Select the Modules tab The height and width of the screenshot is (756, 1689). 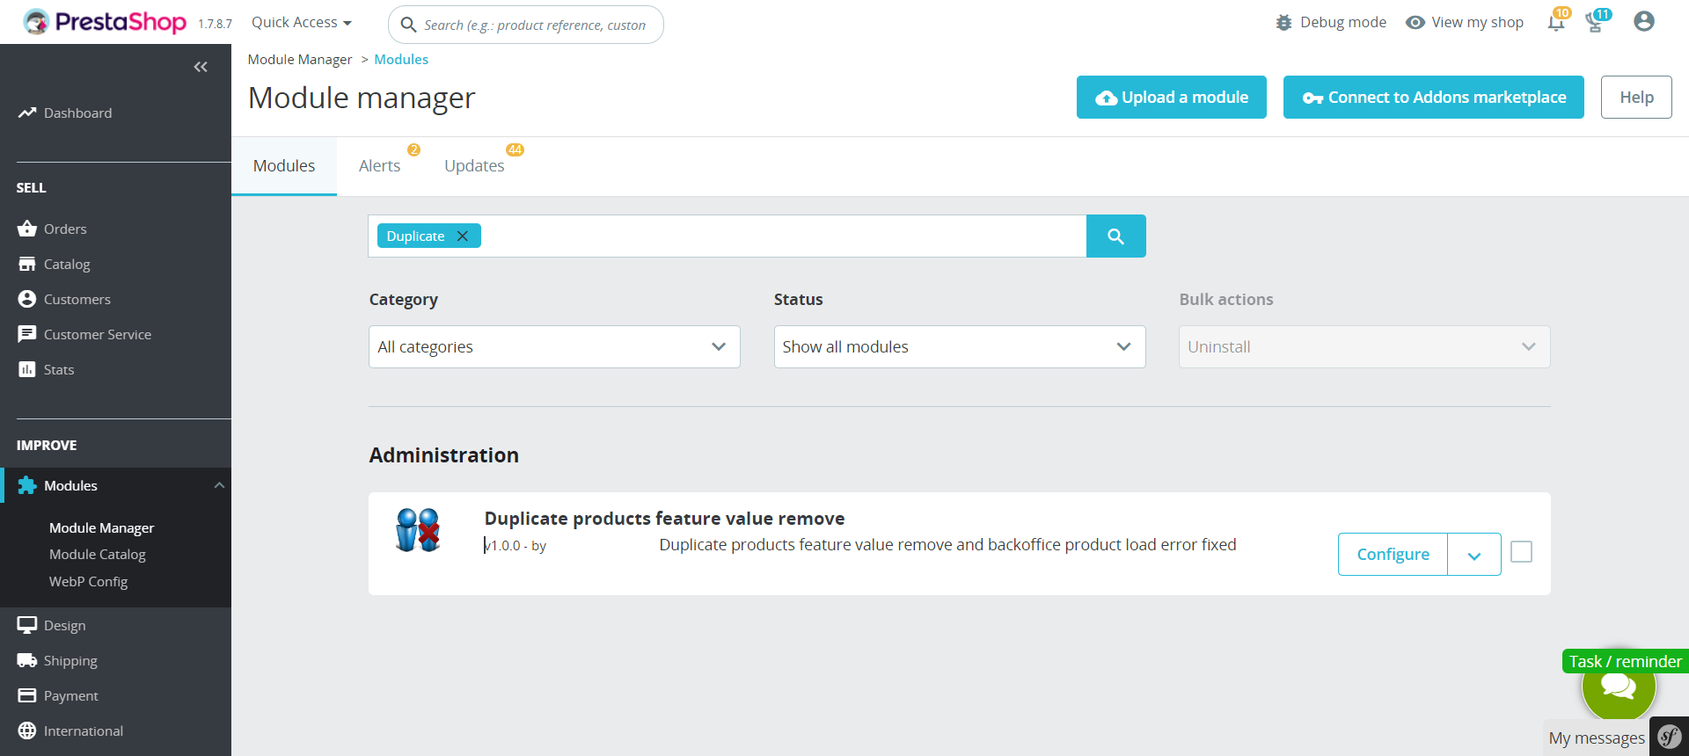coord(284,166)
